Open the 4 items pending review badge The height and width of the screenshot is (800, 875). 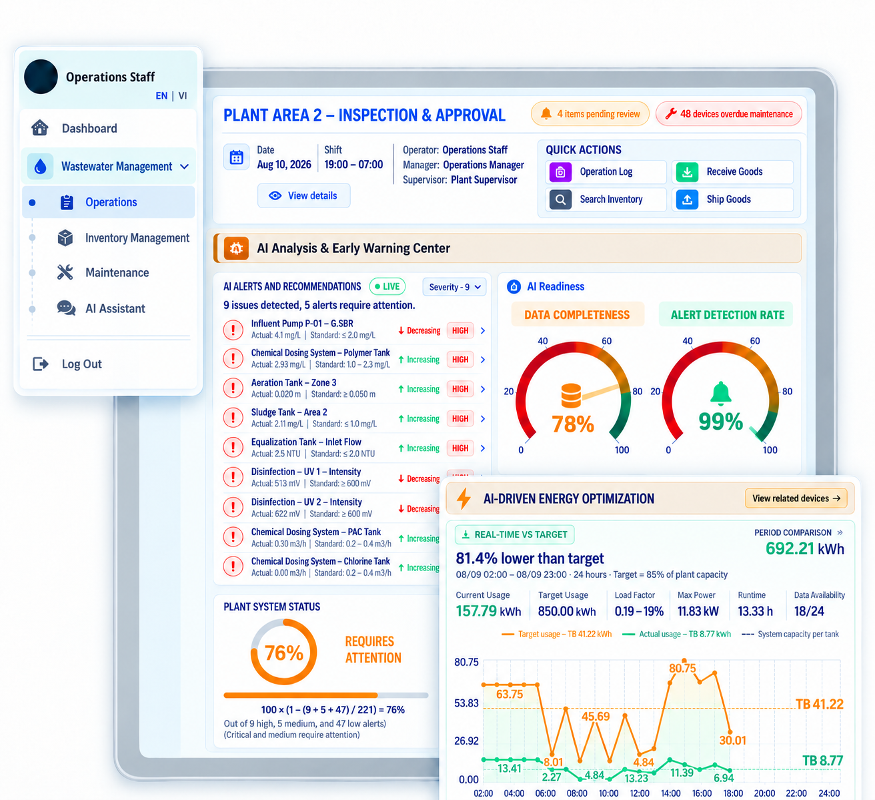click(x=590, y=114)
